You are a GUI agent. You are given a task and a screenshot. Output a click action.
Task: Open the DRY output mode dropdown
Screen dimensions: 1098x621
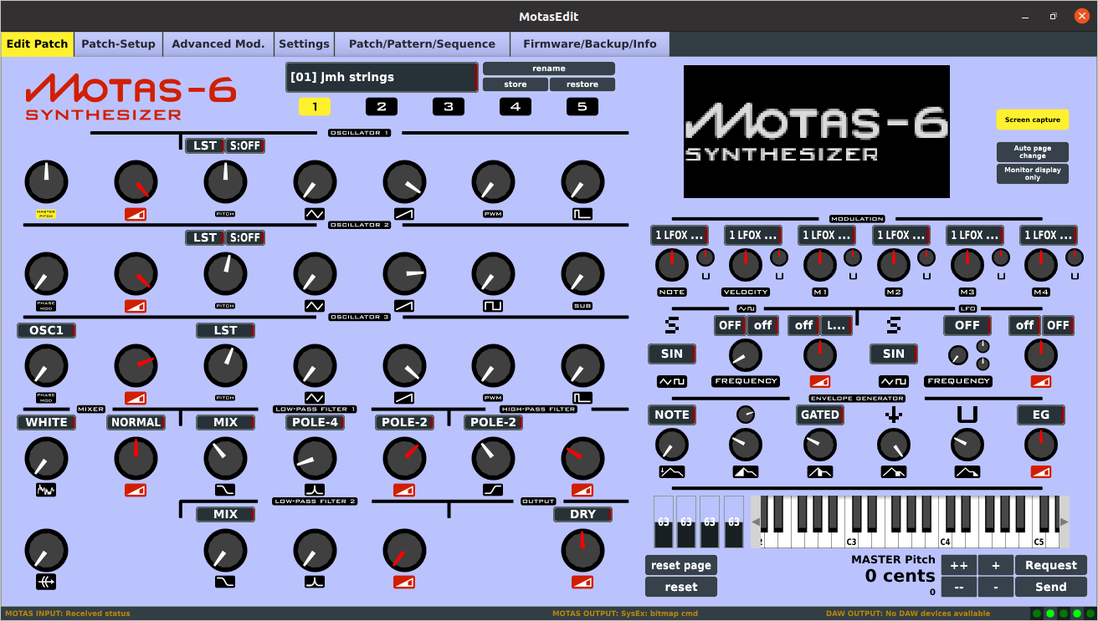[x=582, y=514]
